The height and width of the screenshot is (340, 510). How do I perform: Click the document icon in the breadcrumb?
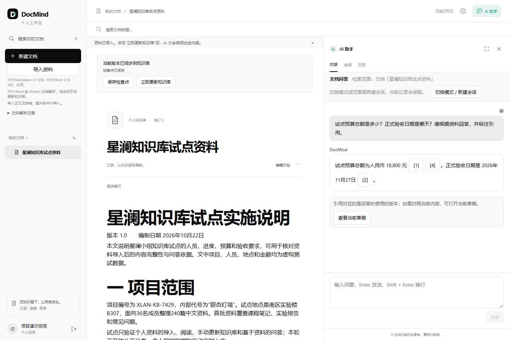coord(98,11)
